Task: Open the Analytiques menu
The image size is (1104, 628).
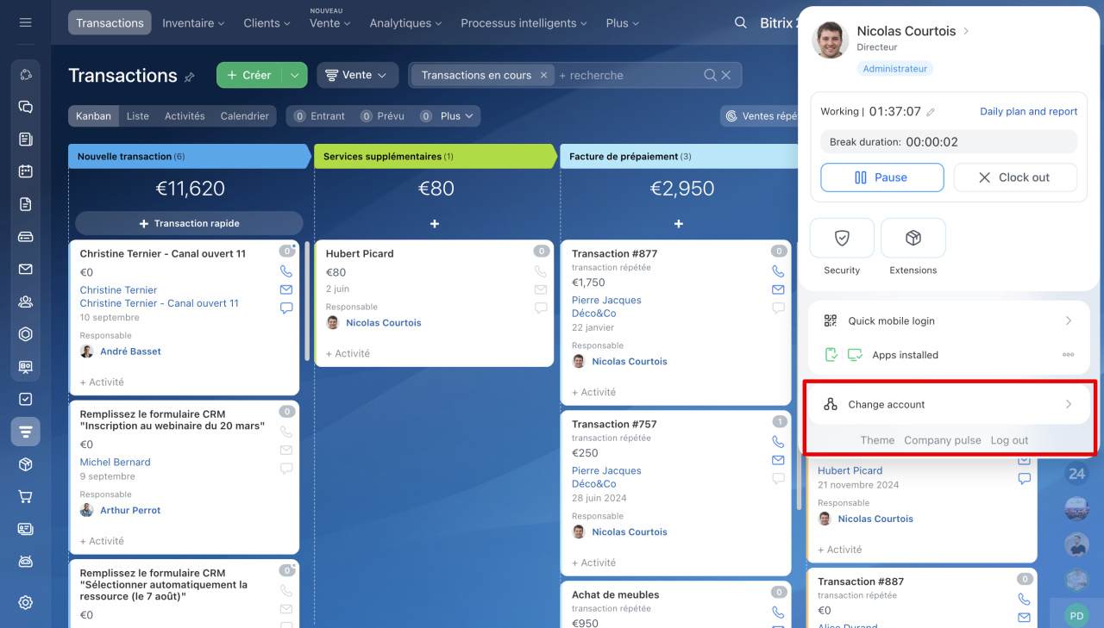Action: [405, 23]
